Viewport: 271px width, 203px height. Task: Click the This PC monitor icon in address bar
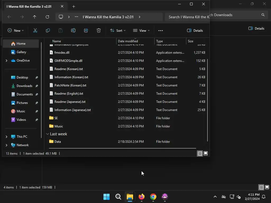(x=61, y=17)
